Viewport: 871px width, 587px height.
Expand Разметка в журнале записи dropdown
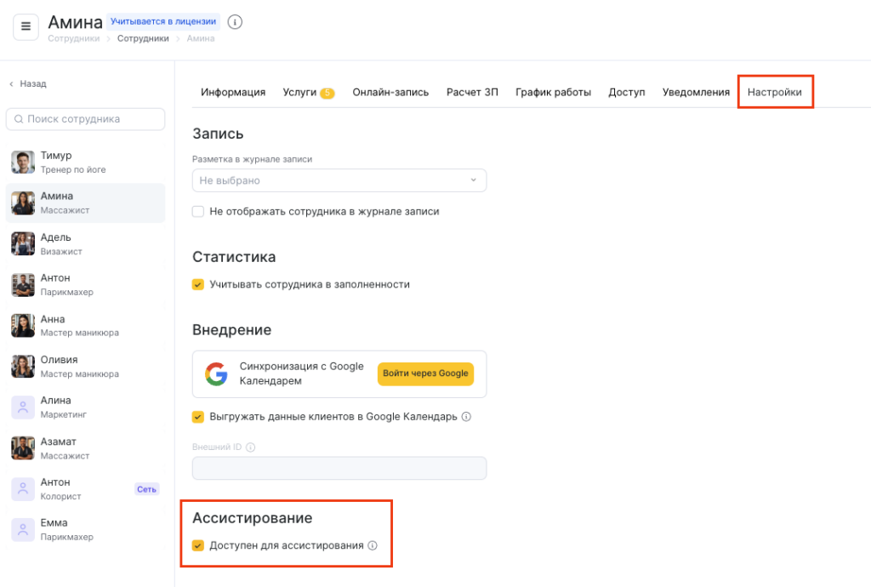339,180
